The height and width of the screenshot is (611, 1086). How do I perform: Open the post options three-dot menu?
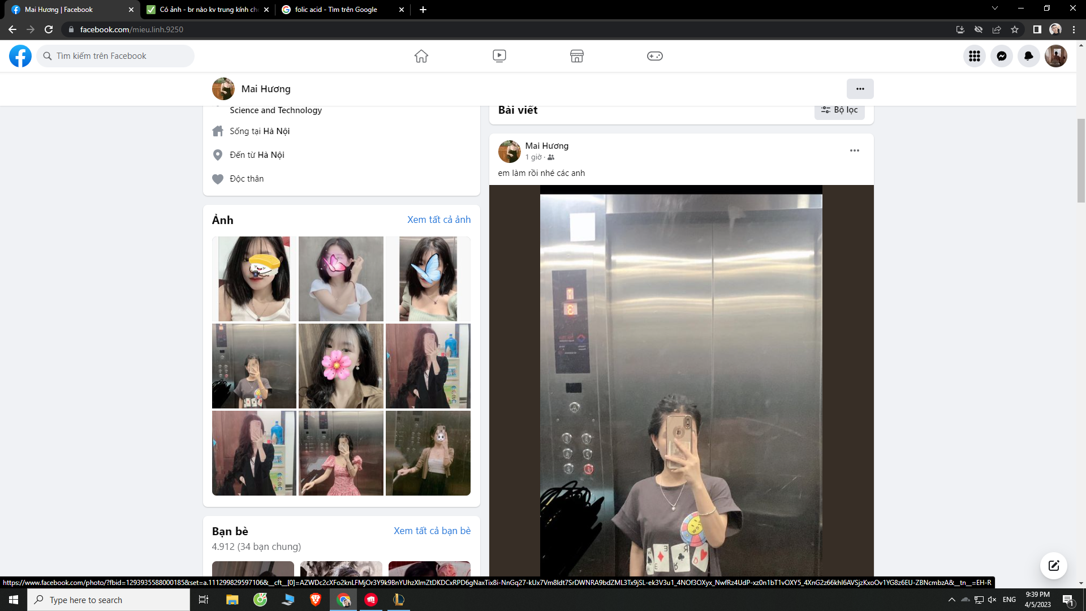pos(854,150)
